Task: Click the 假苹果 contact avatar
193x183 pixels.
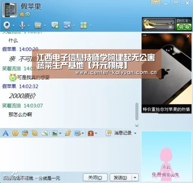Action: pos(10,10)
